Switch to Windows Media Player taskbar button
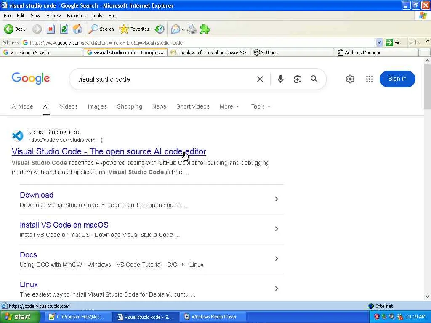The width and height of the screenshot is (431, 323). [x=213, y=317]
